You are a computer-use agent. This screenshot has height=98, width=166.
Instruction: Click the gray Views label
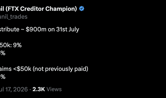pyautogui.click(x=54, y=89)
